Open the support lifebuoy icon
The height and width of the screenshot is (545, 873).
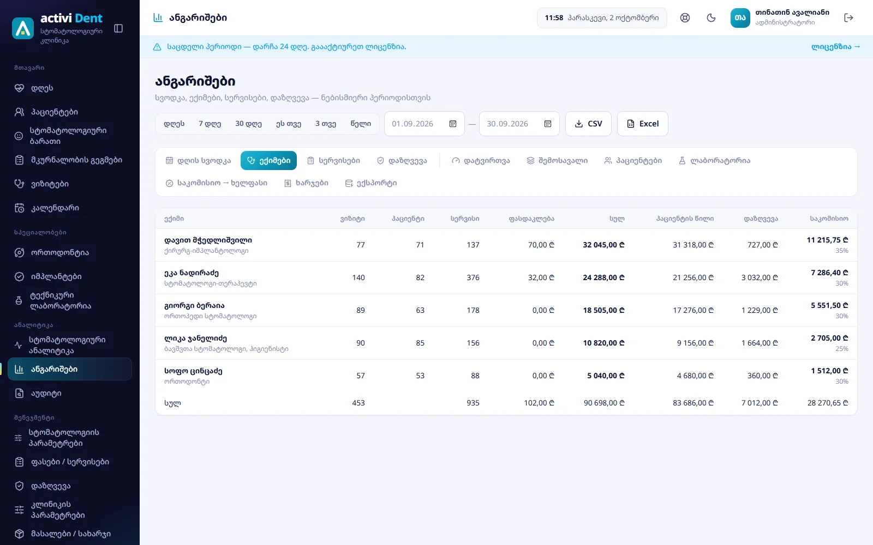point(685,17)
